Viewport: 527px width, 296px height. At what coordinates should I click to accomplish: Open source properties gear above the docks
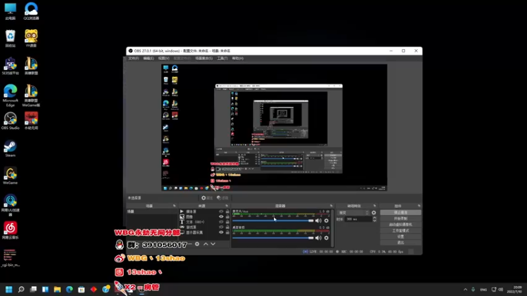click(207, 198)
